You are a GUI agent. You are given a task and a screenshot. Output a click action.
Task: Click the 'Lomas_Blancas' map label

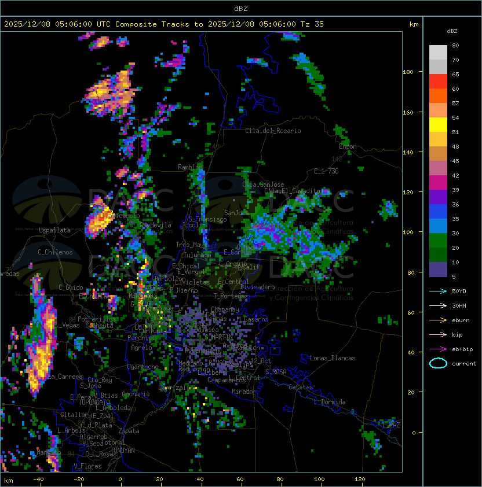click(333, 358)
